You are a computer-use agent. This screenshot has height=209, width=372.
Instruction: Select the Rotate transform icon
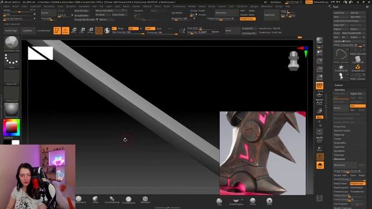point(91,30)
